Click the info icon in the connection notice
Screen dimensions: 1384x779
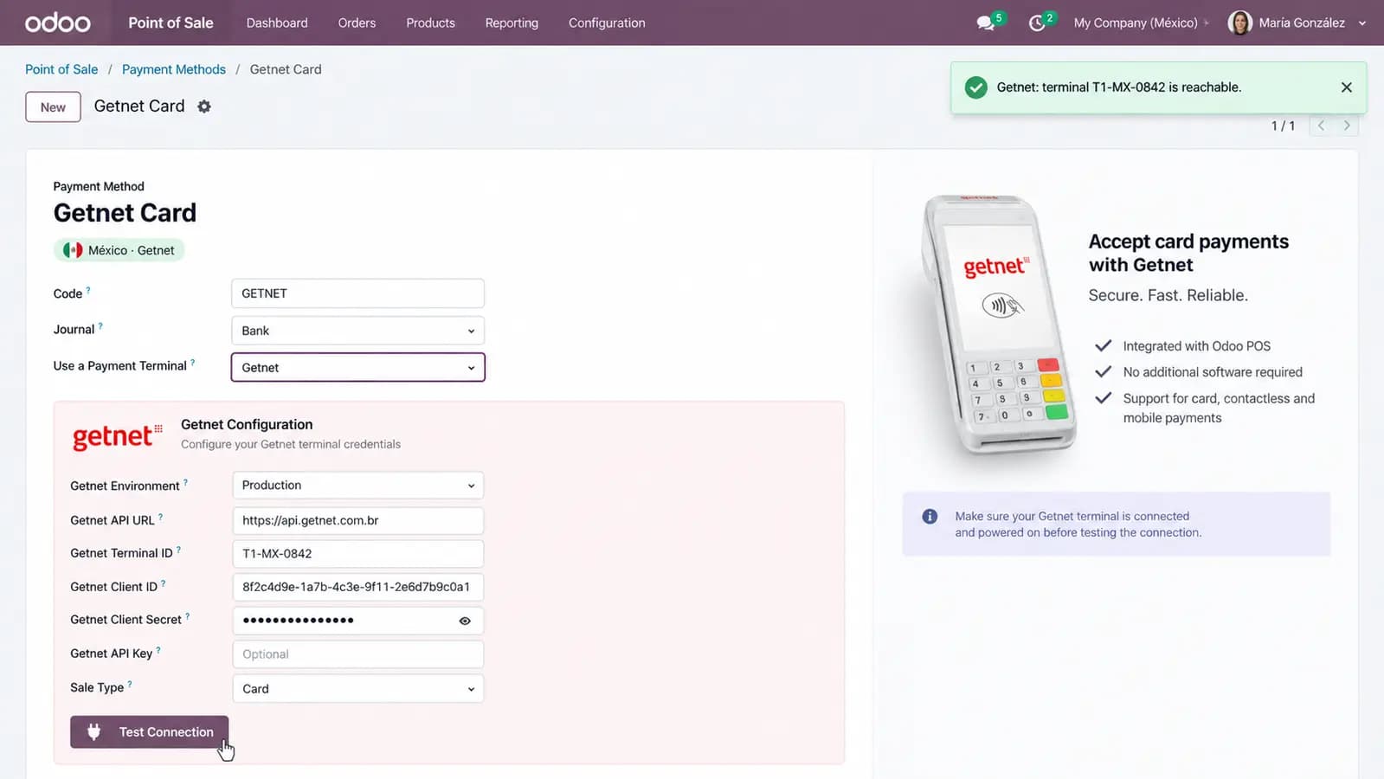930,517
